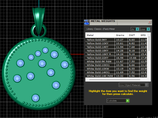
Task: Select the Yellow Gold:14KY row
Action: coord(116,47)
